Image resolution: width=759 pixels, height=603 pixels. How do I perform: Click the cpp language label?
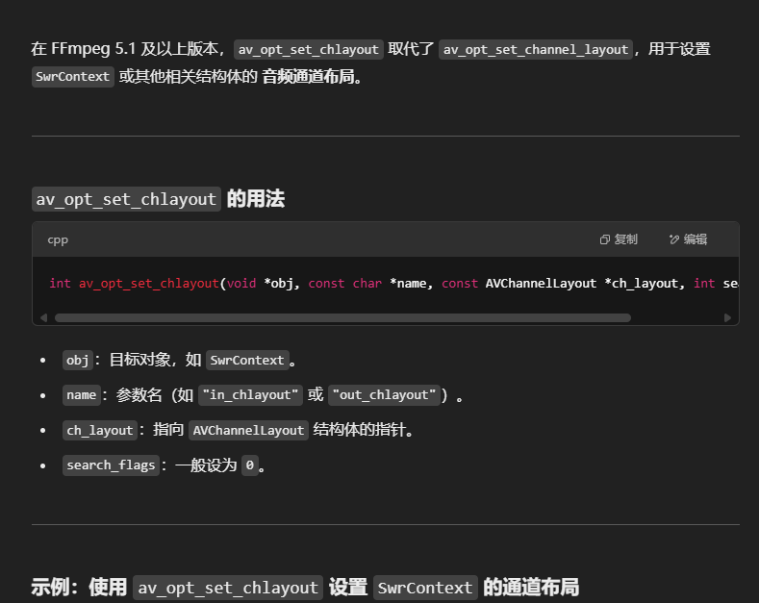[x=58, y=239]
